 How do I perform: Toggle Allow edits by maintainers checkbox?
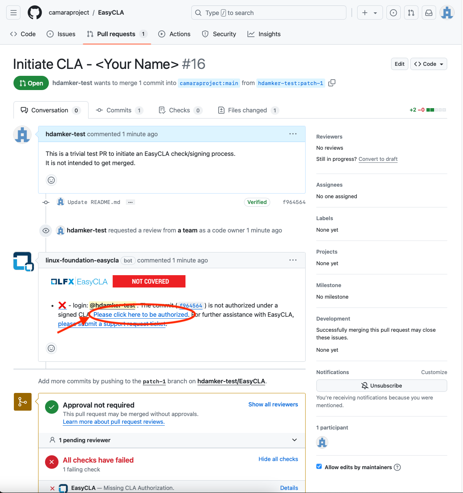point(319,466)
